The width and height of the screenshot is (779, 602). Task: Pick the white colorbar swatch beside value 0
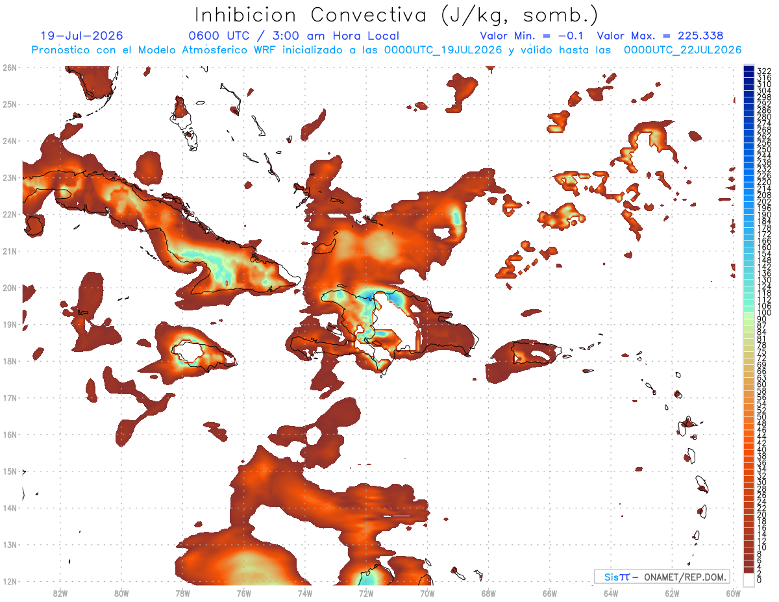[x=748, y=580]
